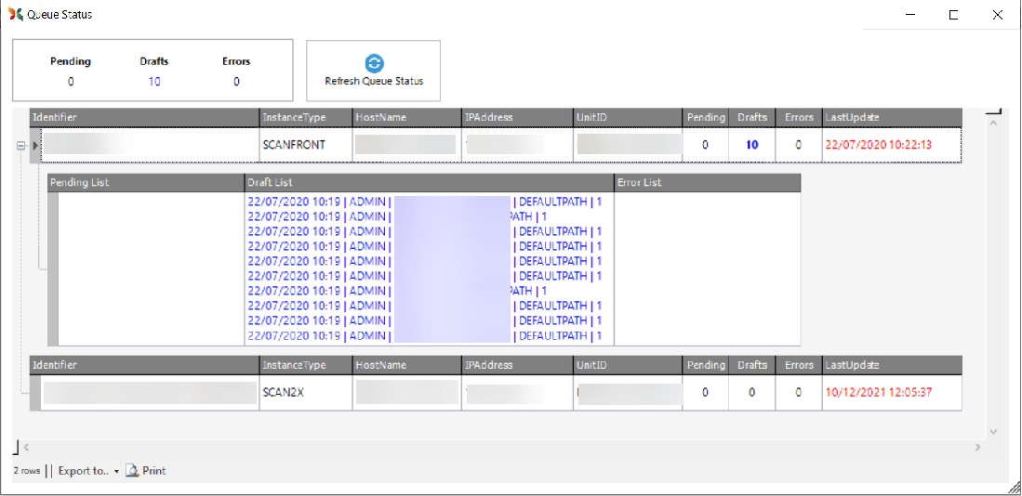Viewport: 1022px width, 496px height.
Task: Click the topmost LastUpdate column header
Action: coord(891,117)
